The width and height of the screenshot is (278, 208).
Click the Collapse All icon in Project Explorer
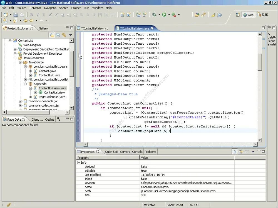pyautogui.click(x=58, y=35)
